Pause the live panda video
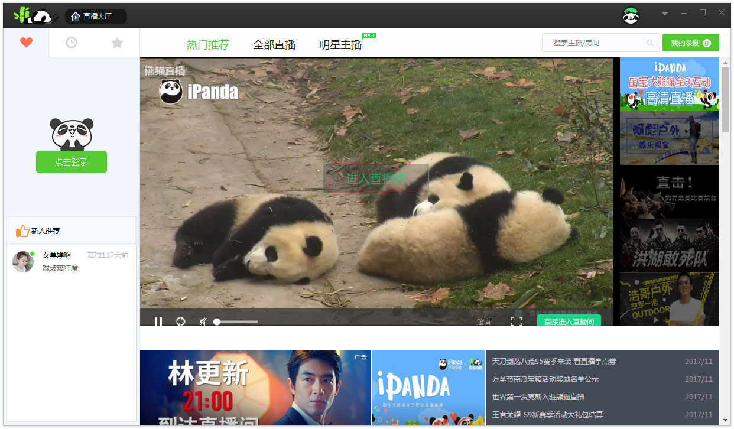Viewport: 734px width, 429px height. (x=158, y=321)
